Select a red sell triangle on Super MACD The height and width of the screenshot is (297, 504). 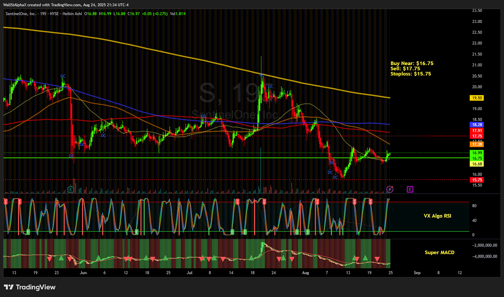coord(279,259)
